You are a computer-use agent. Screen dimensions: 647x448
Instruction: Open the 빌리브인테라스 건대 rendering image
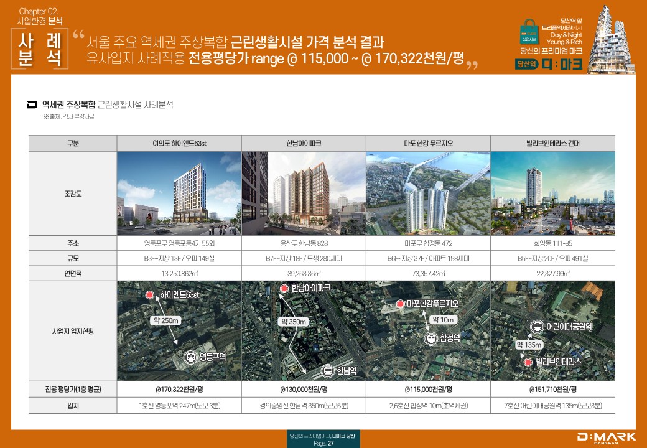(x=553, y=194)
